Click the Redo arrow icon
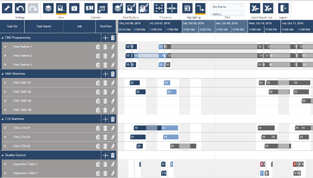The image size is (313, 178). pyautogui.click(x=33, y=8)
